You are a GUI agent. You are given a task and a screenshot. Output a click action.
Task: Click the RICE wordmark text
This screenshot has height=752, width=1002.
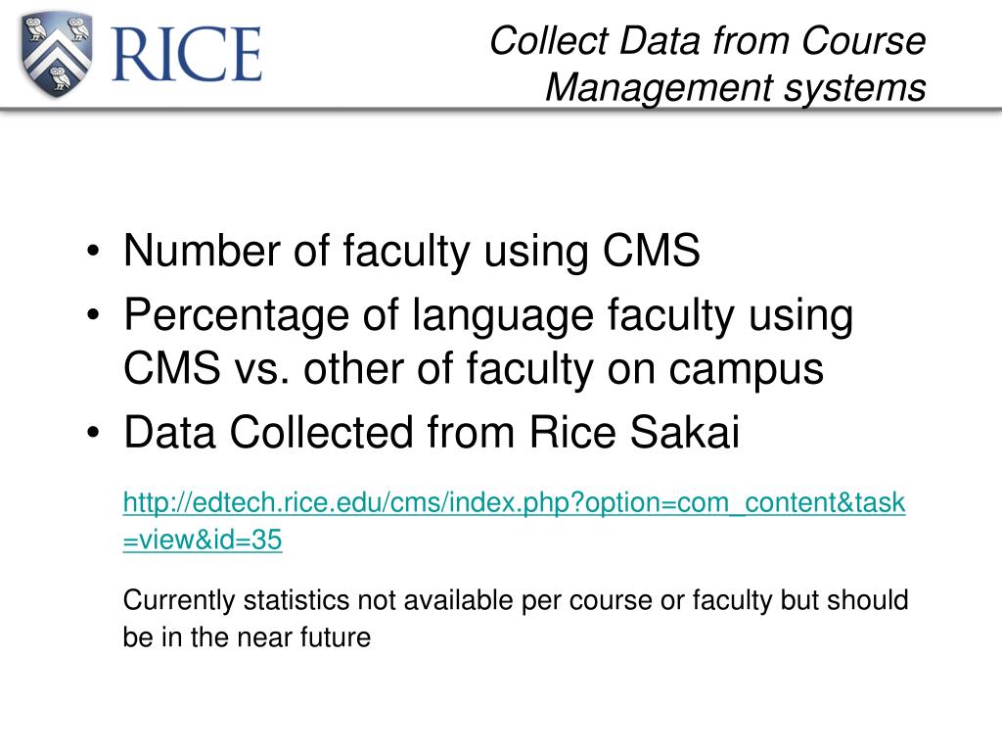click(x=187, y=55)
